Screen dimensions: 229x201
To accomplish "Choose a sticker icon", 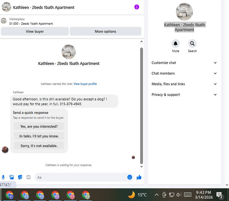I will point(20,177).
